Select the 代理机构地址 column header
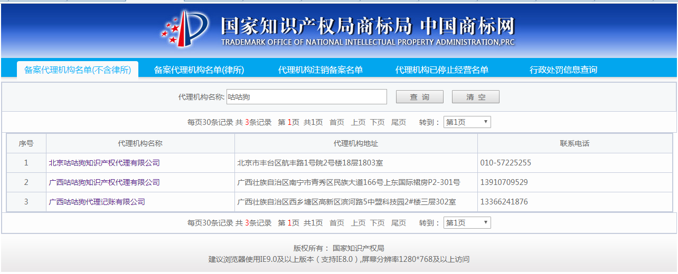 click(x=356, y=143)
